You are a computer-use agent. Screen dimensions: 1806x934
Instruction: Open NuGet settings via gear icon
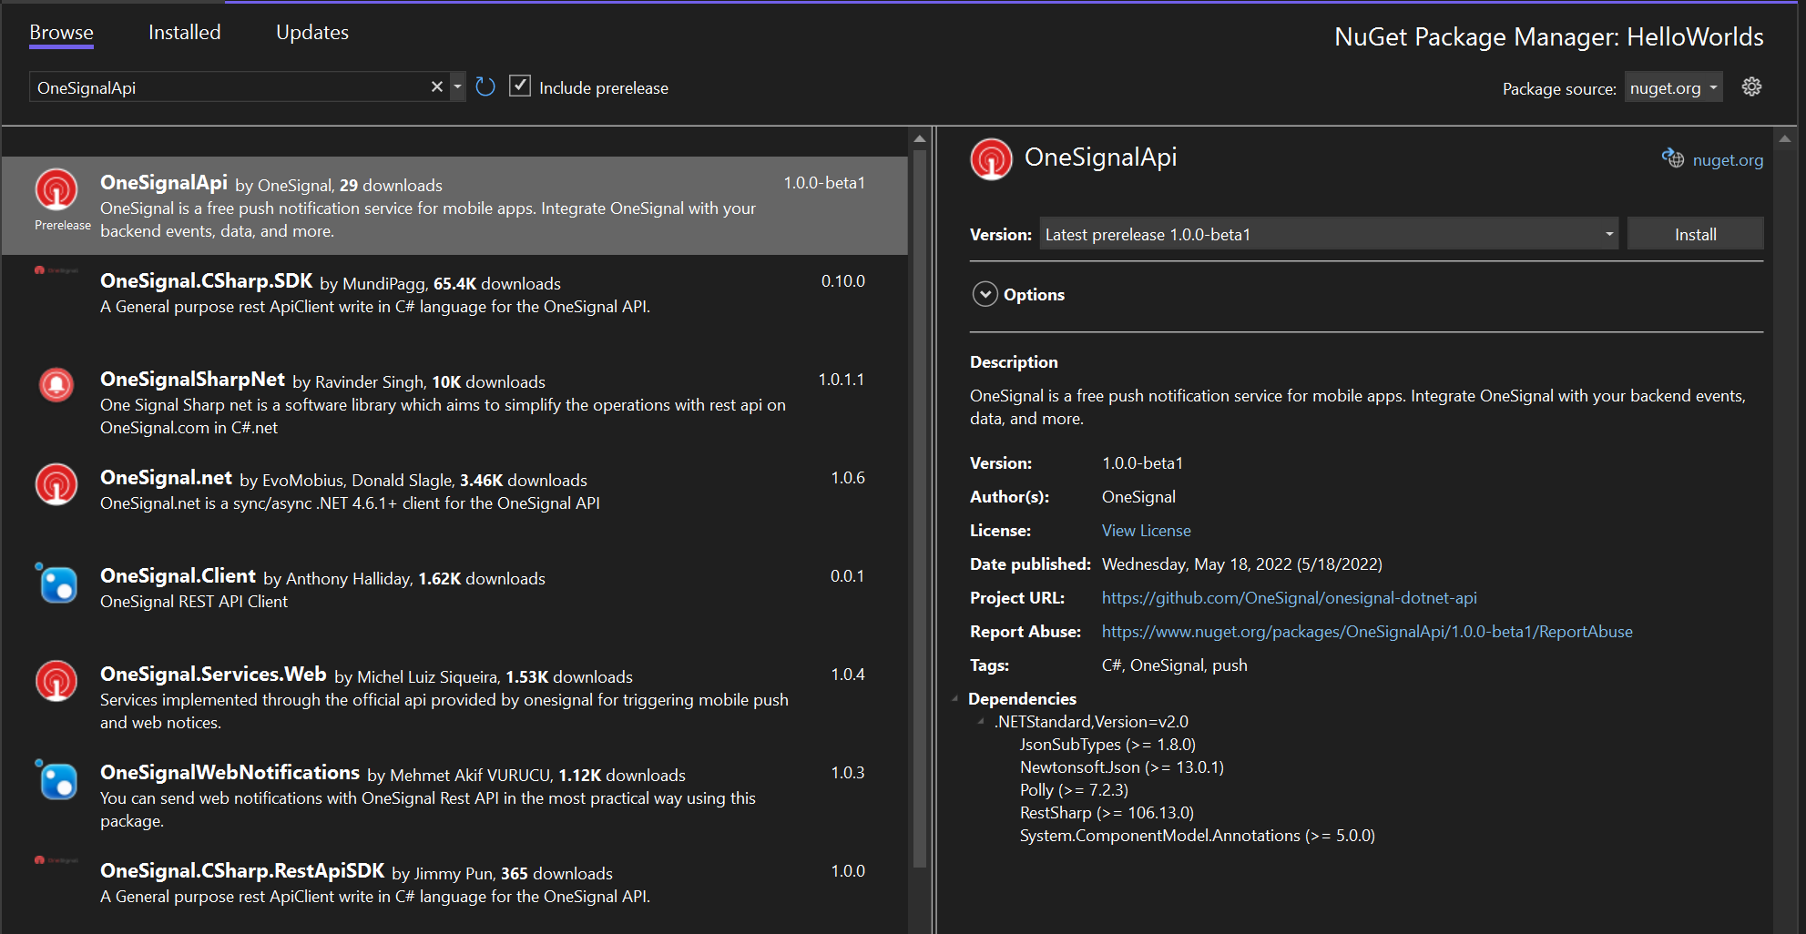click(1751, 86)
